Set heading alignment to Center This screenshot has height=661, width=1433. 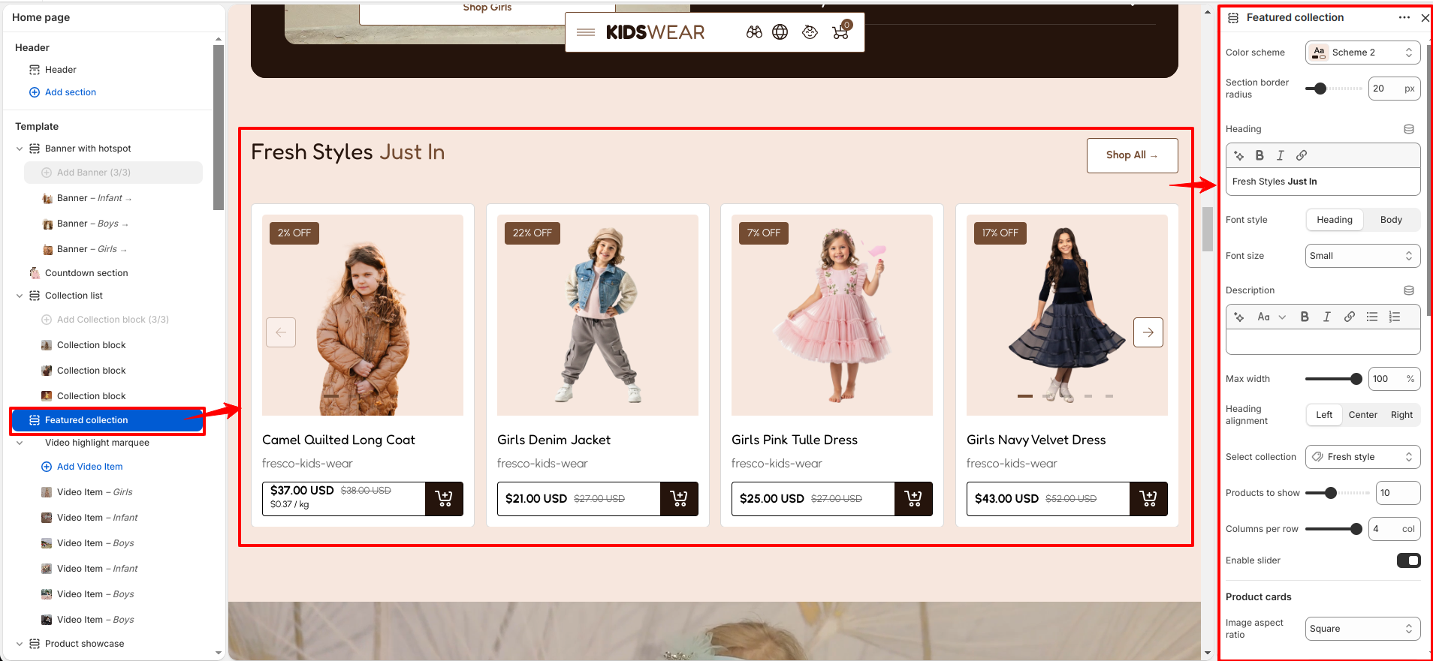pyautogui.click(x=1362, y=415)
